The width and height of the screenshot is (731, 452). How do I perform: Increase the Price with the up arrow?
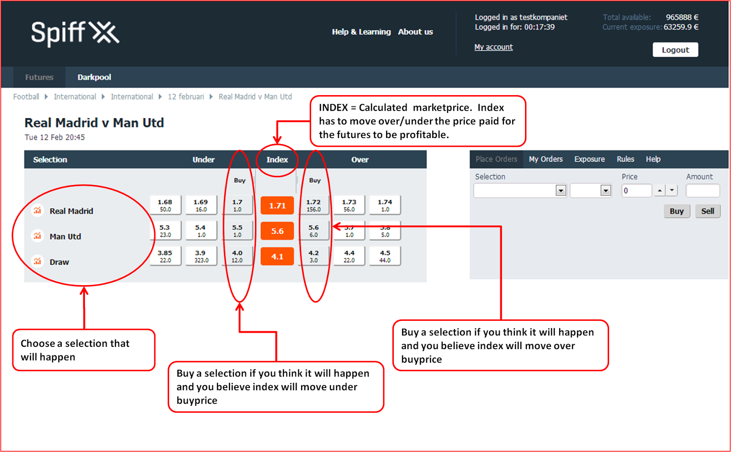pos(660,191)
